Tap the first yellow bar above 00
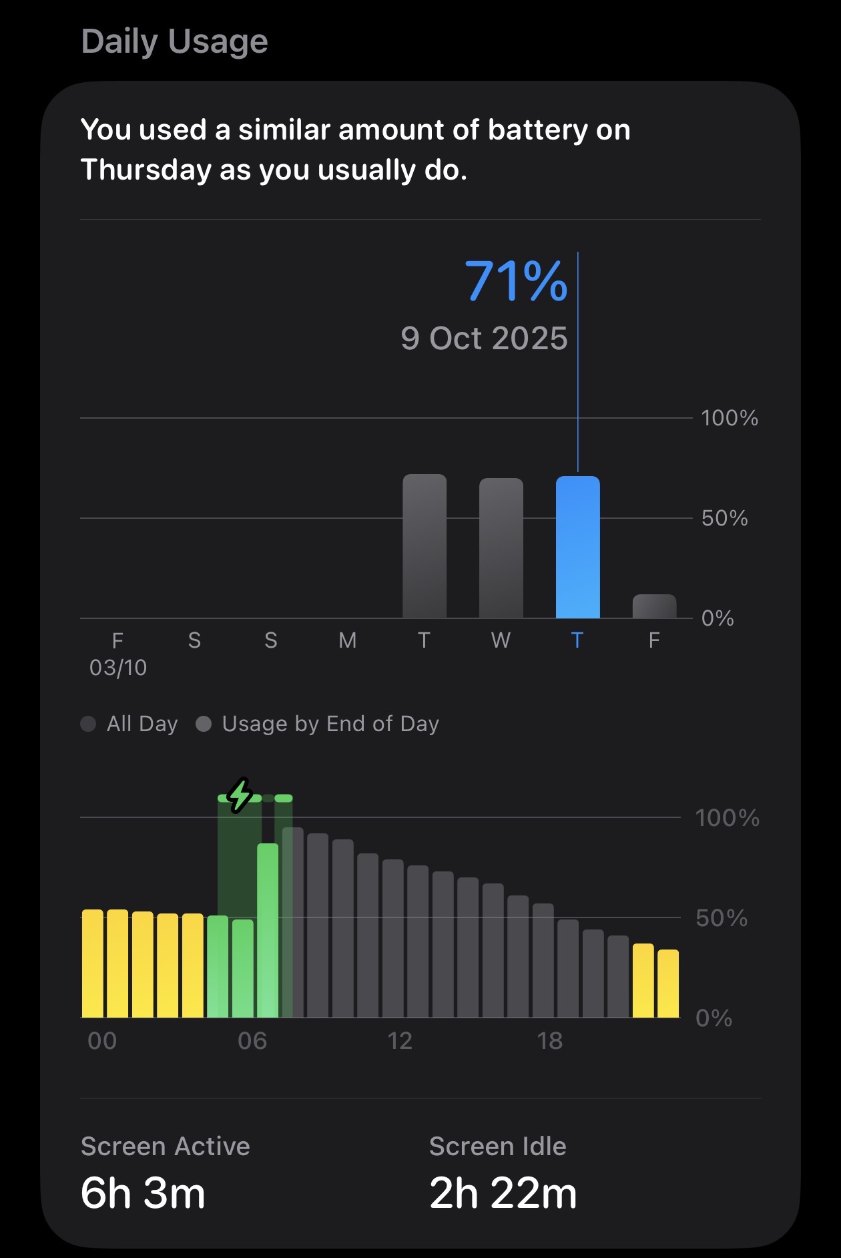This screenshot has width=841, height=1258. [93, 964]
